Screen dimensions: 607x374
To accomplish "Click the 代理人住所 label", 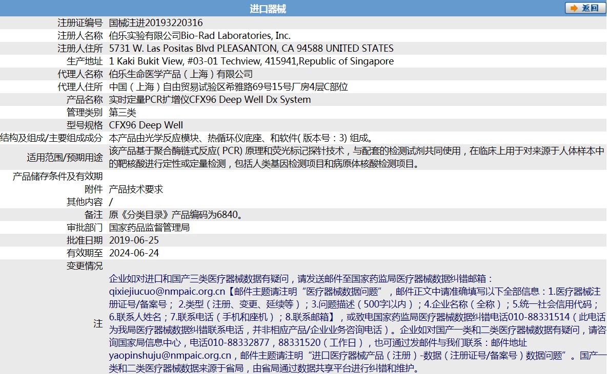I will pos(80,86).
